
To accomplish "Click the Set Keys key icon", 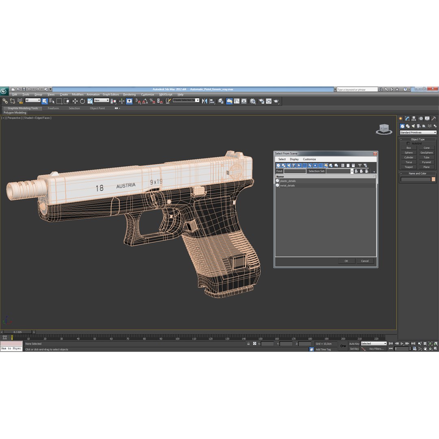I will [343, 346].
